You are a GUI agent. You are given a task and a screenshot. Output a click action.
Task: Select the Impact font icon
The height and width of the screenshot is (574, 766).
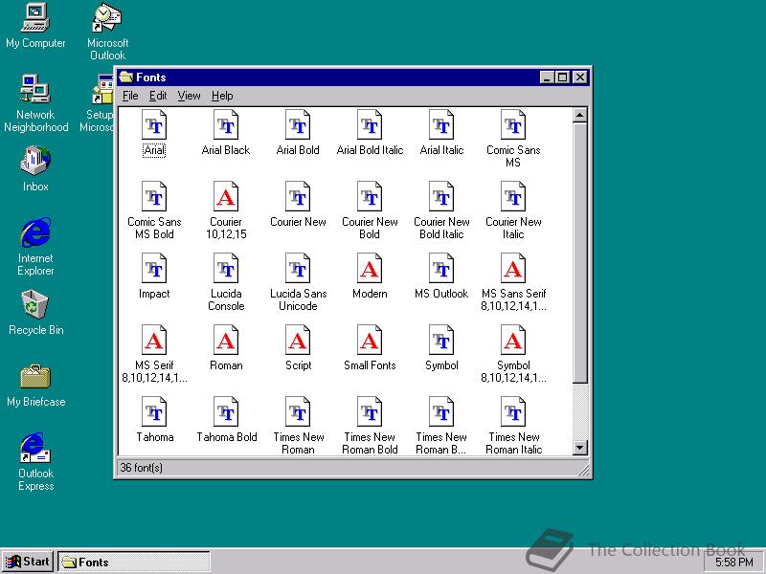[x=154, y=269]
